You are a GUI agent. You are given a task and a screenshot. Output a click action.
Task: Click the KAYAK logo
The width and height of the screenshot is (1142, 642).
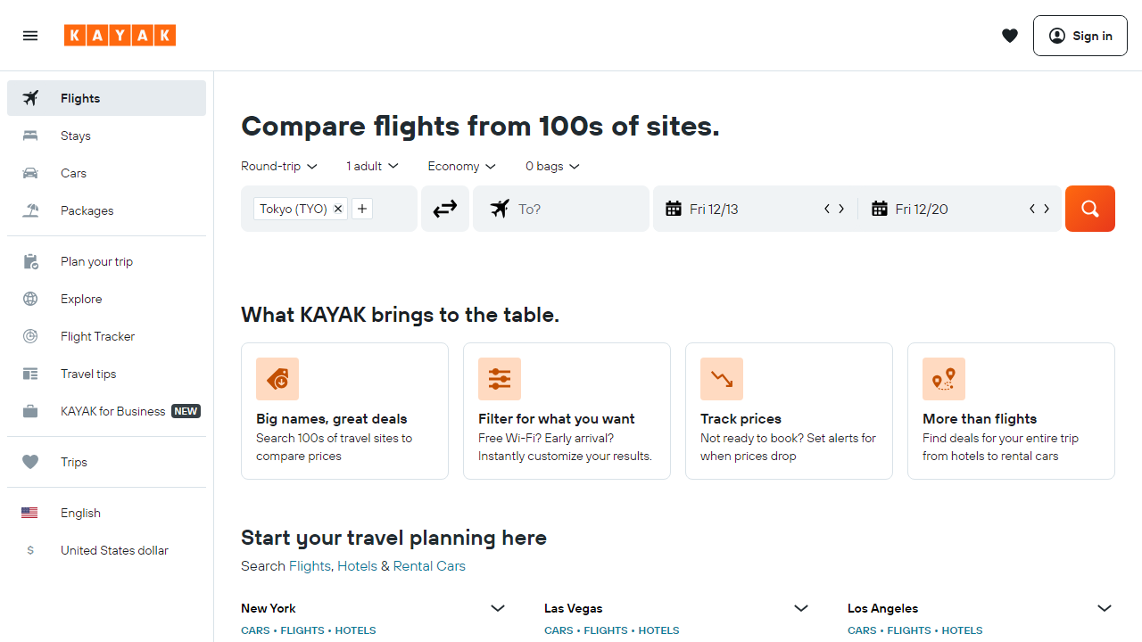(120, 36)
